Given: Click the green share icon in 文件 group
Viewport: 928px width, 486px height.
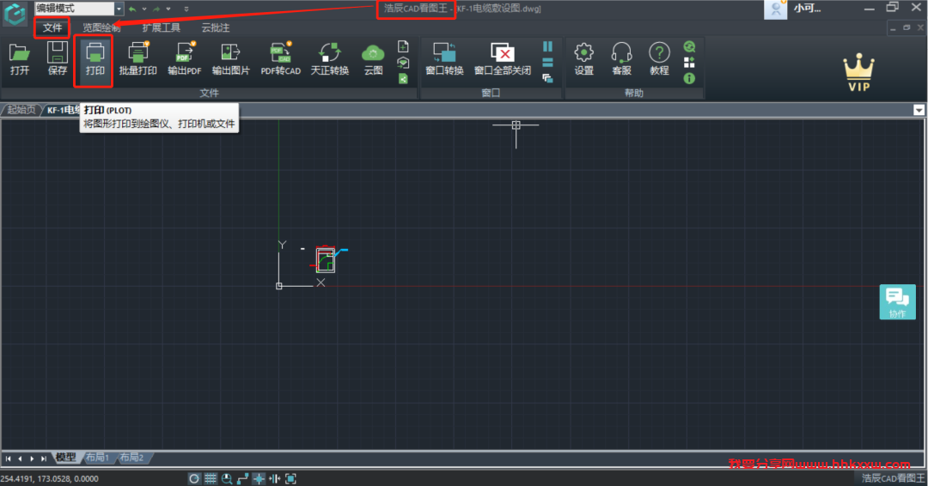Looking at the screenshot, I should pos(403,79).
